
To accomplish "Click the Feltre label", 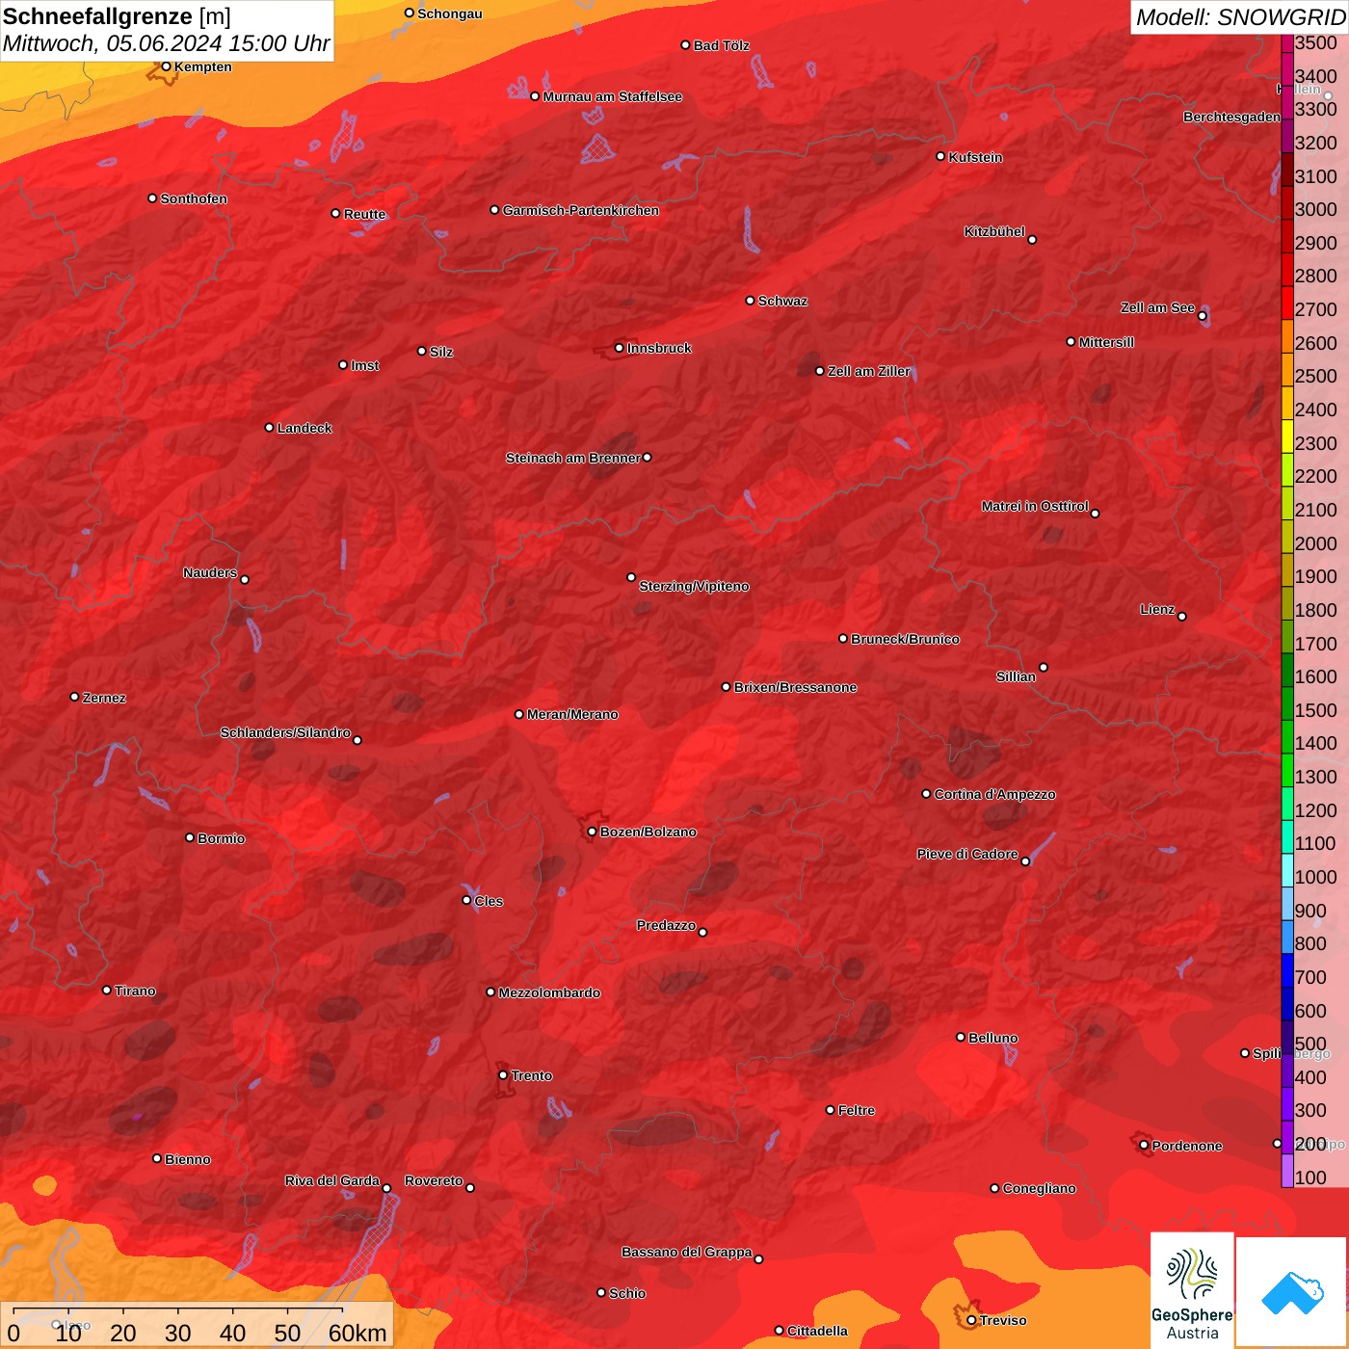I will pos(857,1110).
